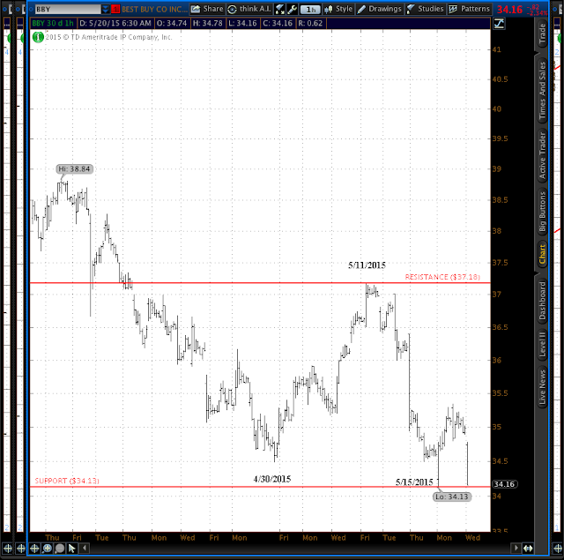
Task: Select the pointer cursor tool
Action: pyautogui.click(x=72, y=549)
